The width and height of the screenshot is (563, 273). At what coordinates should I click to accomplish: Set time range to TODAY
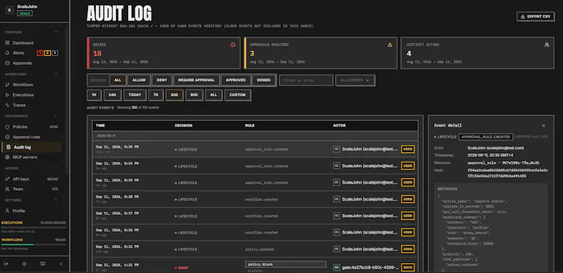pyautogui.click(x=135, y=95)
